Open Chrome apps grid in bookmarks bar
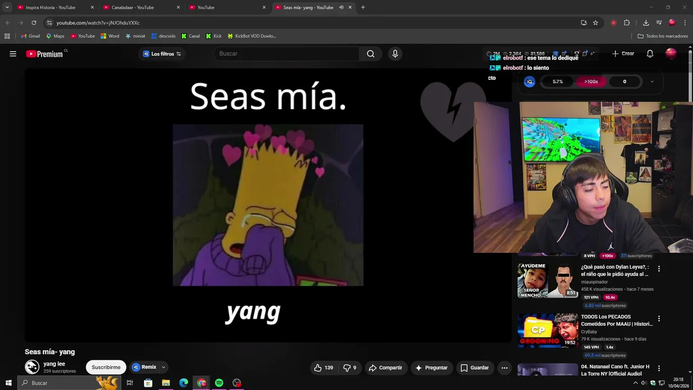693x390 pixels. click(x=7, y=36)
